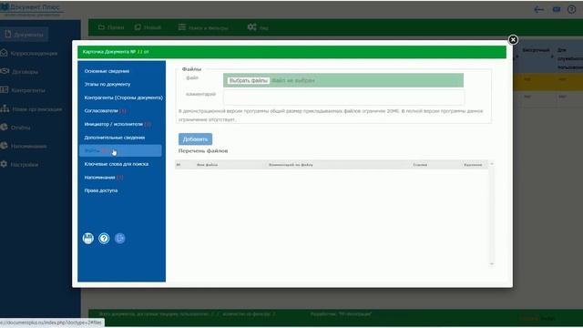583x328 pixels.
Task: Click the top-right question mark help icon
Action: pyautogui.click(x=571, y=9)
